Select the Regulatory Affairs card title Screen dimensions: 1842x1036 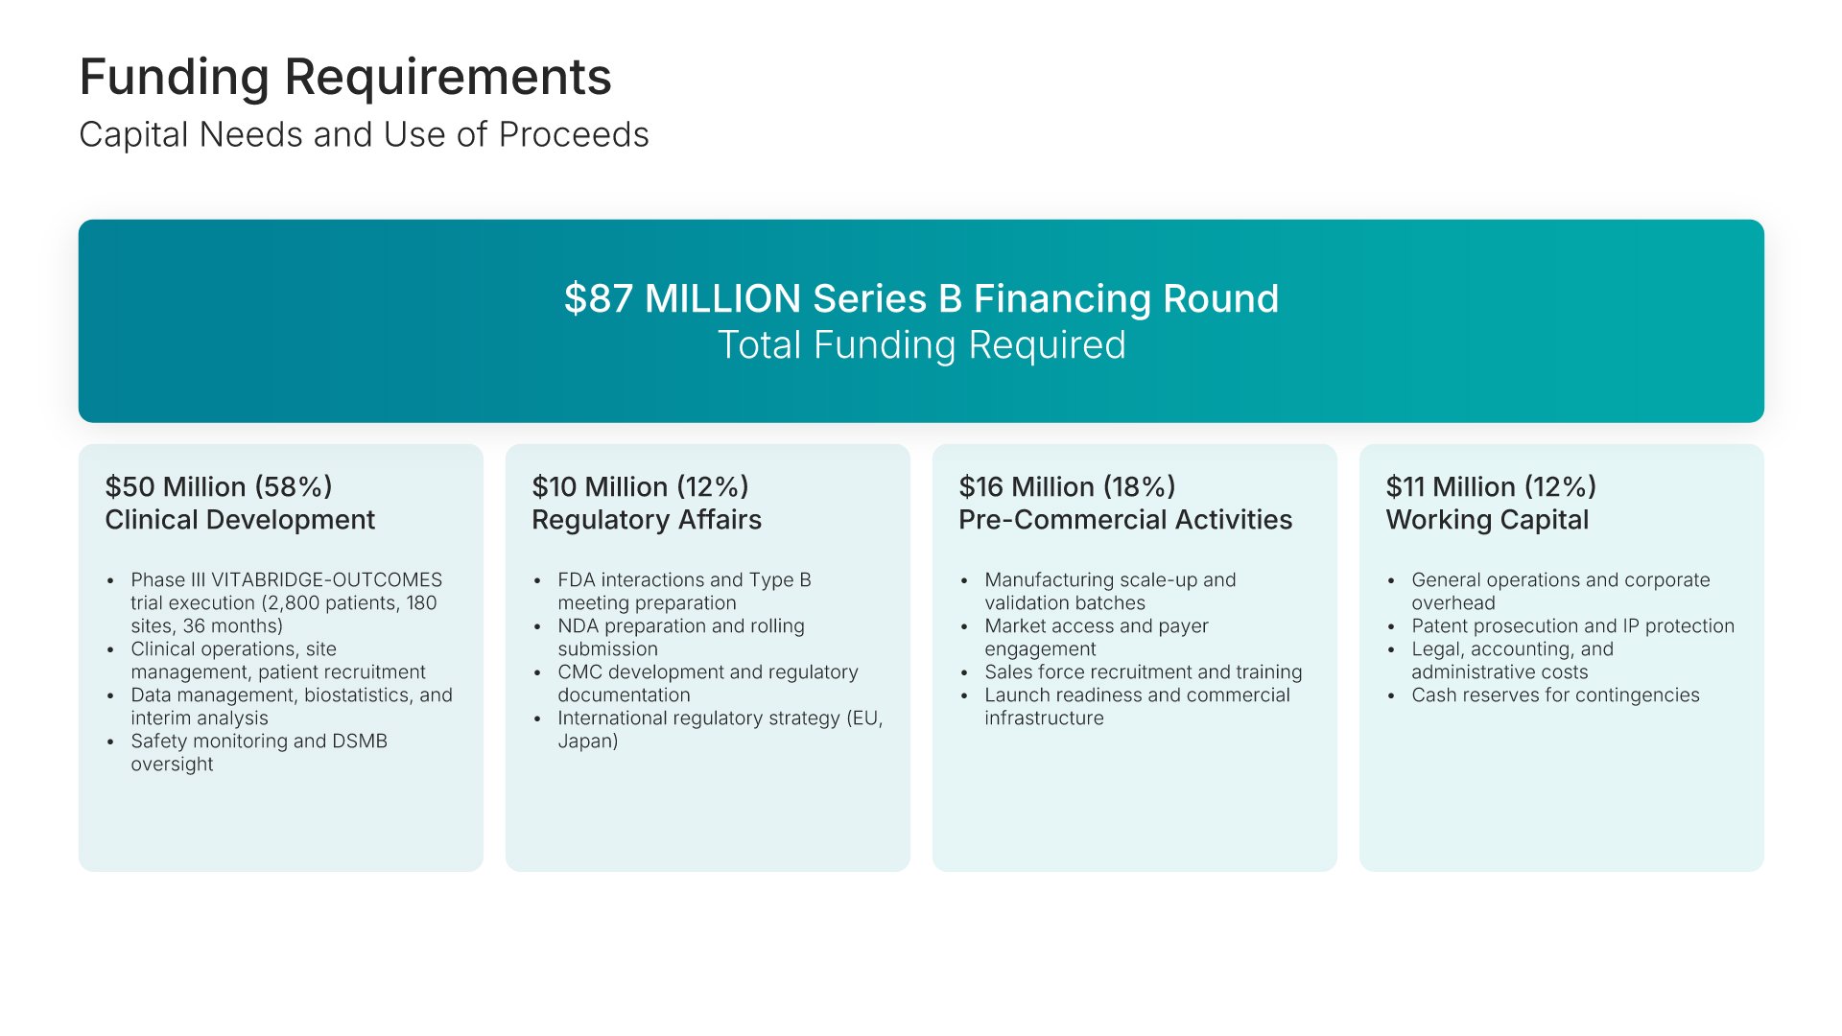point(647,520)
